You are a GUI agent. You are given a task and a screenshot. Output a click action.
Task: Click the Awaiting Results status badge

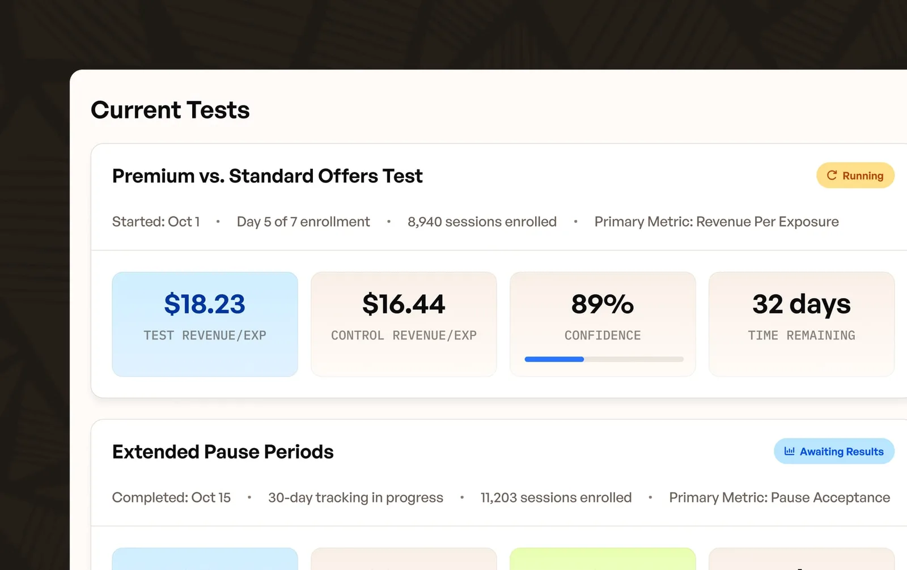(834, 452)
